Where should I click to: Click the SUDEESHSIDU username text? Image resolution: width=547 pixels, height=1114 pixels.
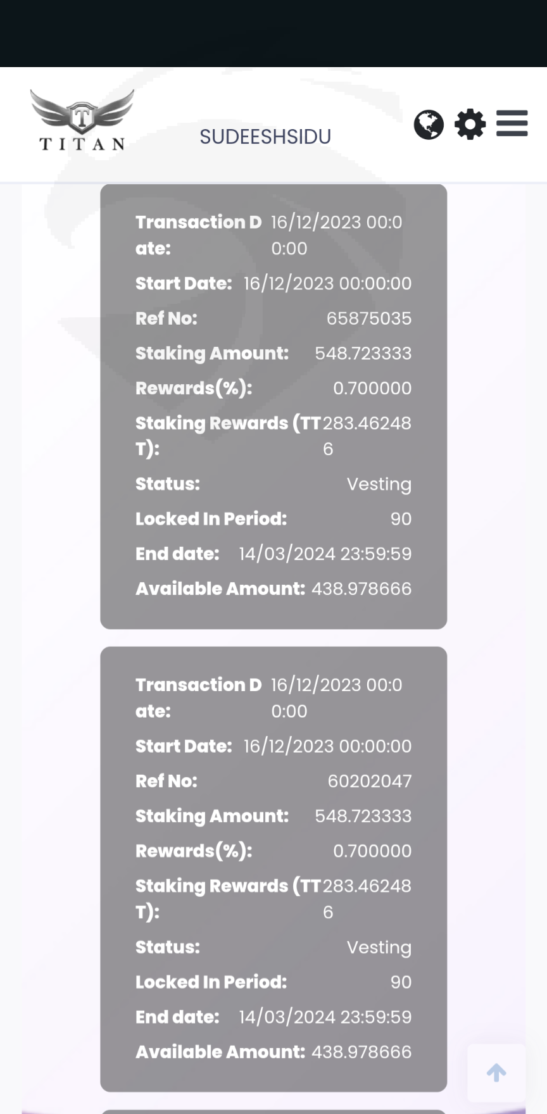coord(265,137)
